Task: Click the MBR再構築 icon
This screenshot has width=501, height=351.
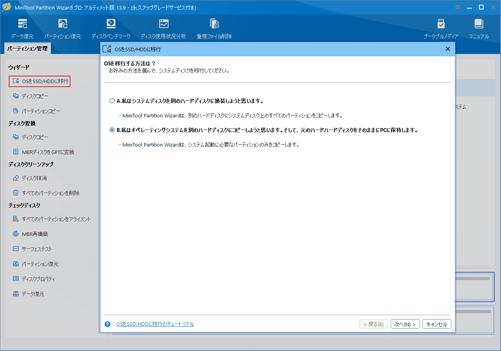Action: [16, 234]
